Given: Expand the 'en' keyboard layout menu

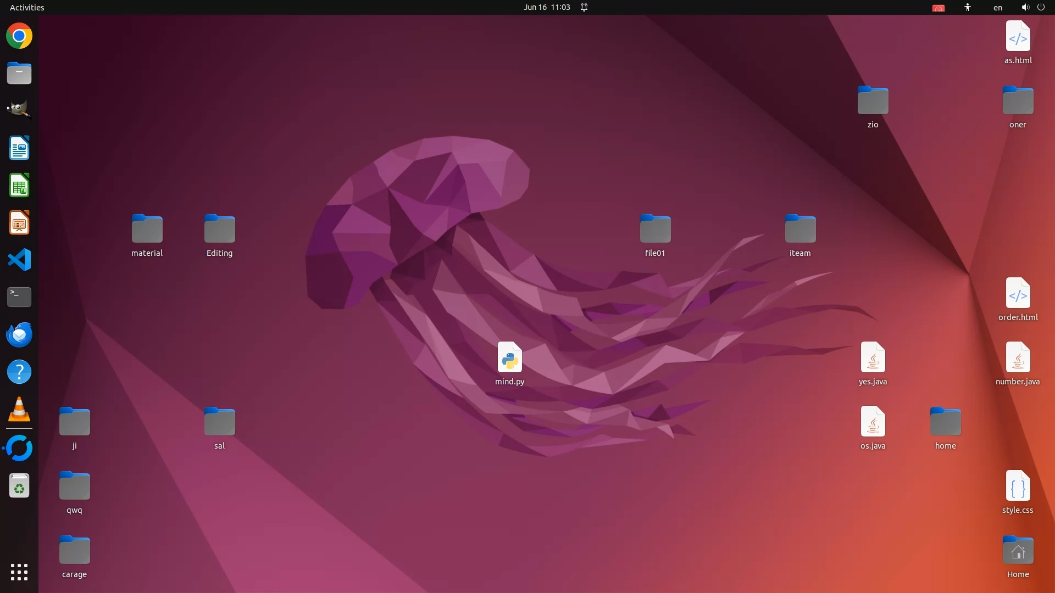Looking at the screenshot, I should coord(997,7).
